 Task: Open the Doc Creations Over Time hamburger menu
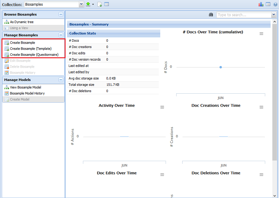(261, 107)
